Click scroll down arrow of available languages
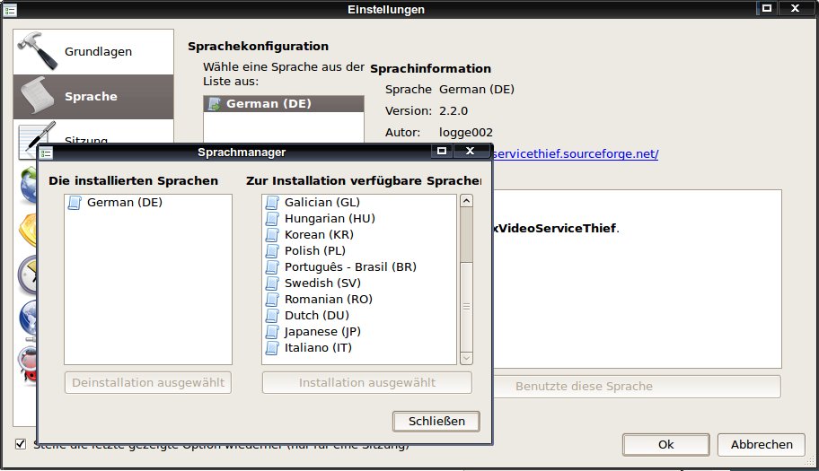 pyautogui.click(x=466, y=358)
